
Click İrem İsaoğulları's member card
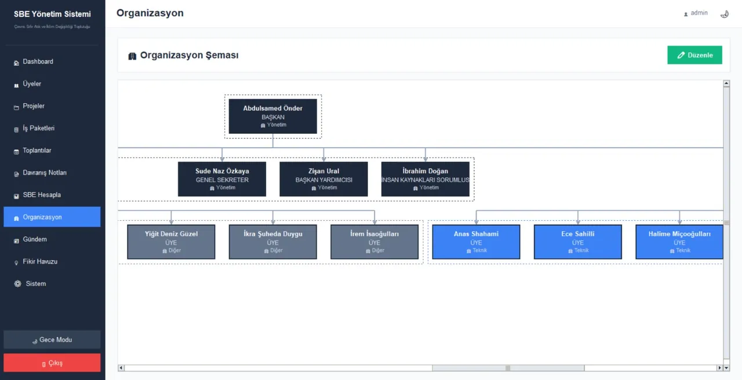(x=374, y=242)
